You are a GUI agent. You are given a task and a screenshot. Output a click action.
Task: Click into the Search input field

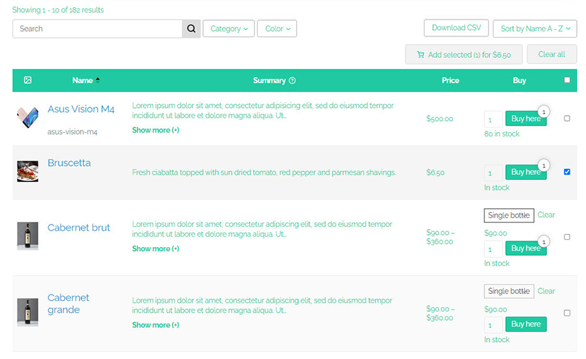[98, 29]
